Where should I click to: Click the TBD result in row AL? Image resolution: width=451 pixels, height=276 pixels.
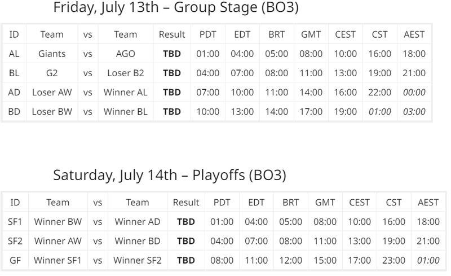(172, 54)
